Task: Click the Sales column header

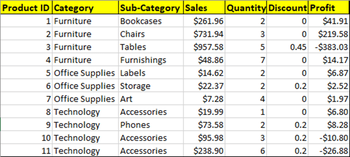Action: click(204, 8)
